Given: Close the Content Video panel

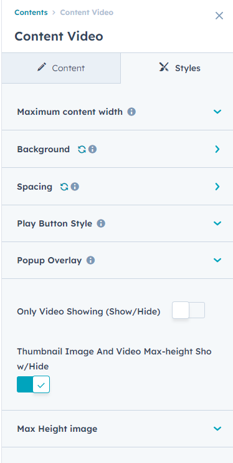Looking at the screenshot, I should point(219,16).
